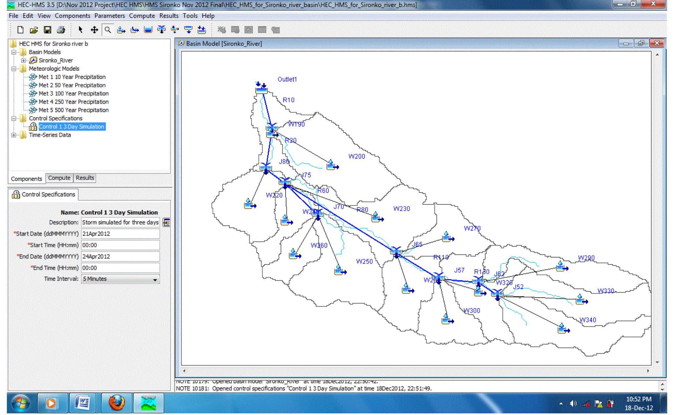
Task: Select the Arrow pointer tool
Action: [x=81, y=30]
